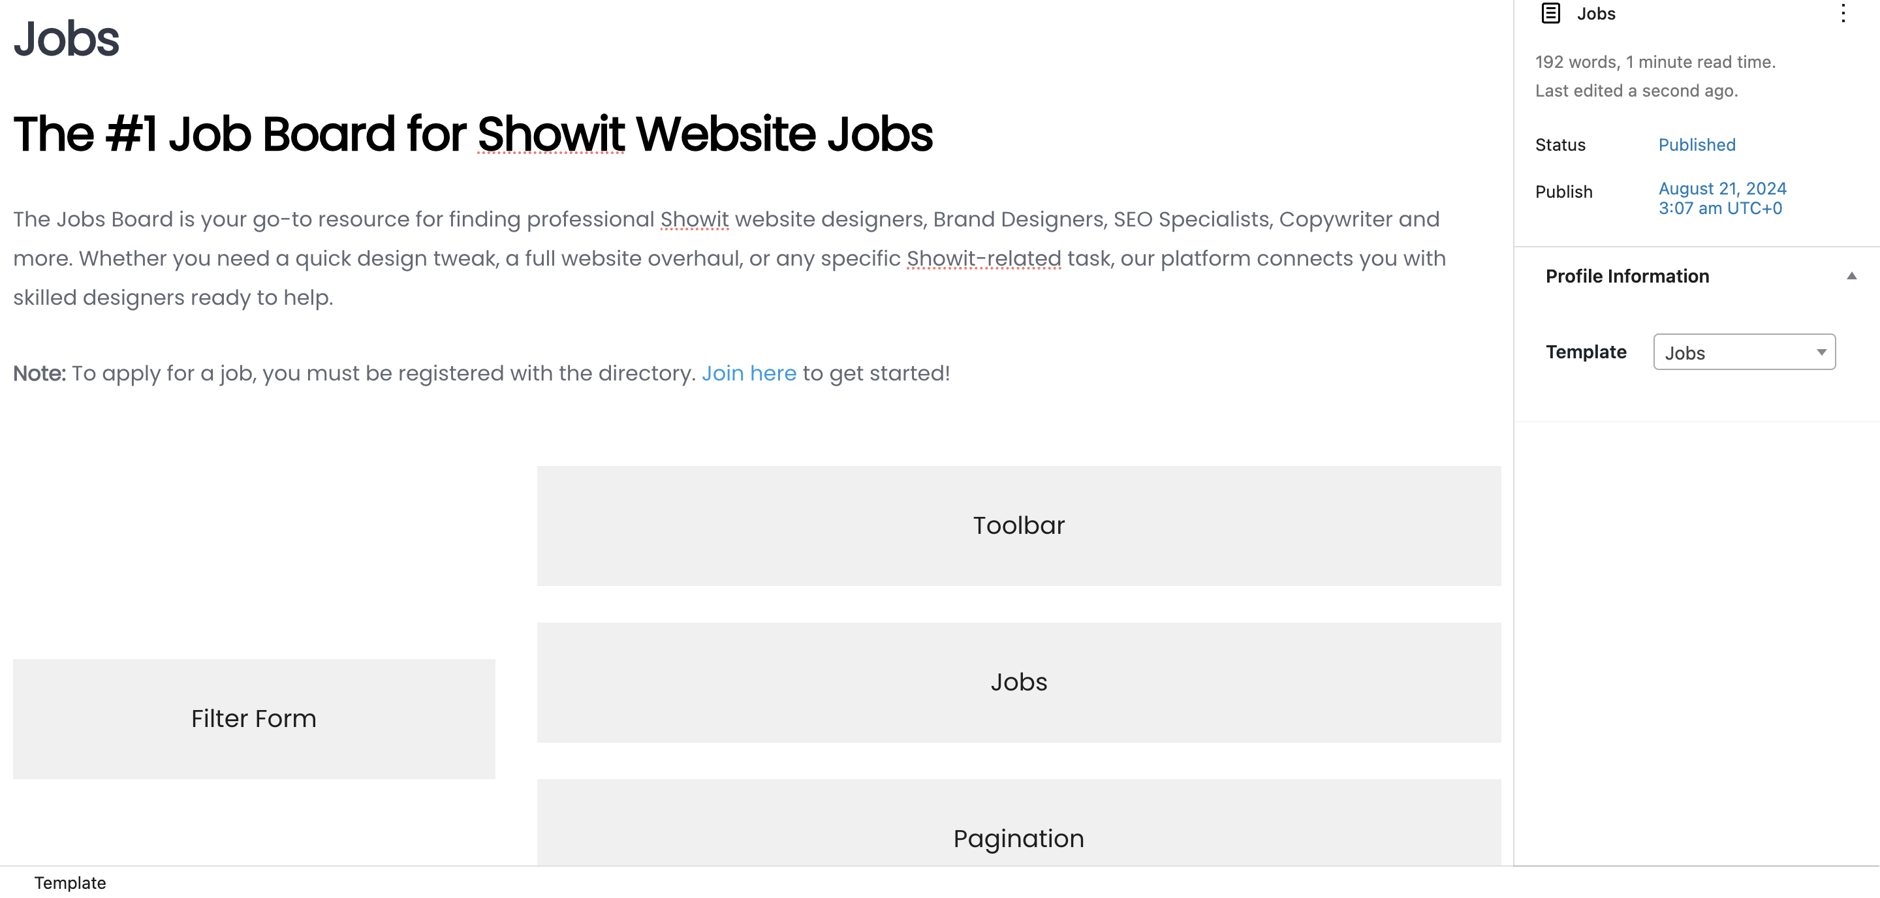Change the August 21, 2024 publish date
1880x898 pixels.
pos(1721,198)
